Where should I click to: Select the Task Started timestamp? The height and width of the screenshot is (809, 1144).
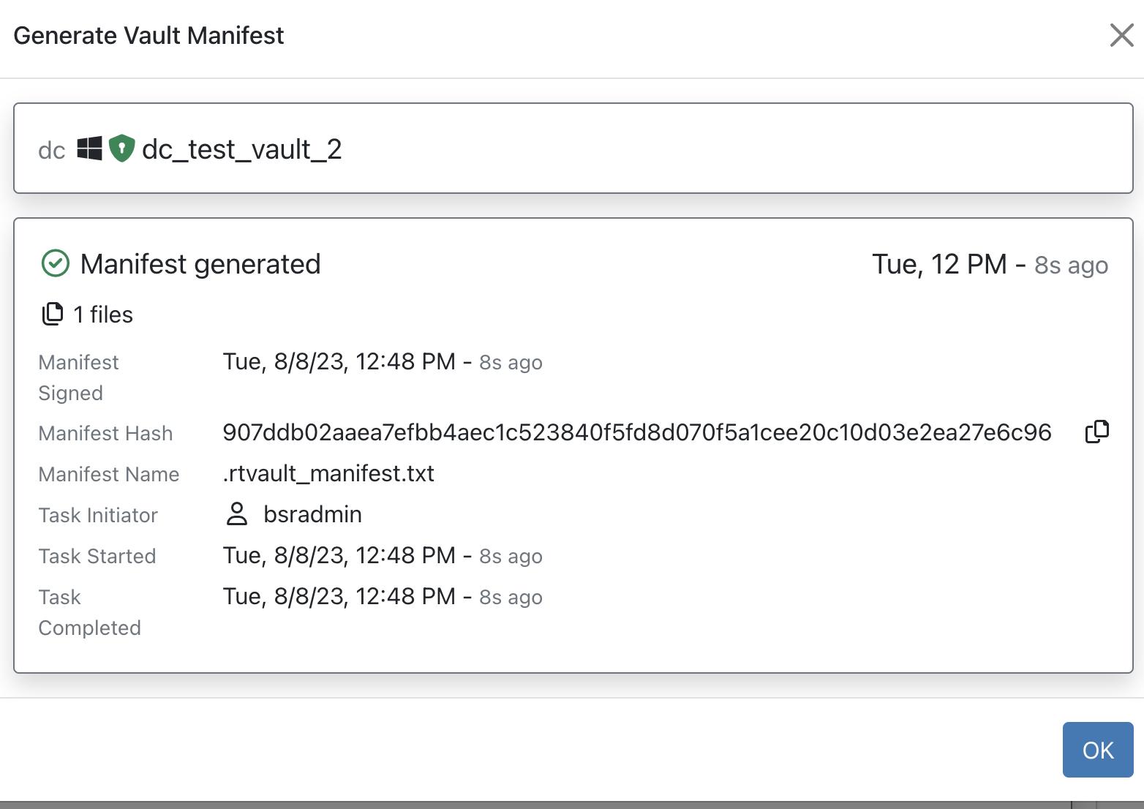point(344,555)
